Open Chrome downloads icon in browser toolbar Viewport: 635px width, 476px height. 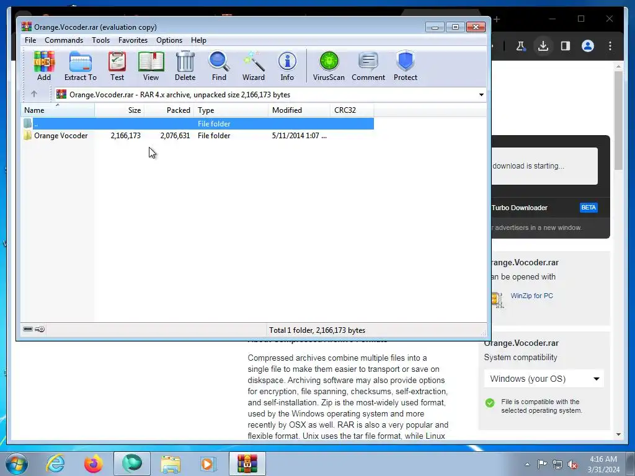[x=543, y=46]
